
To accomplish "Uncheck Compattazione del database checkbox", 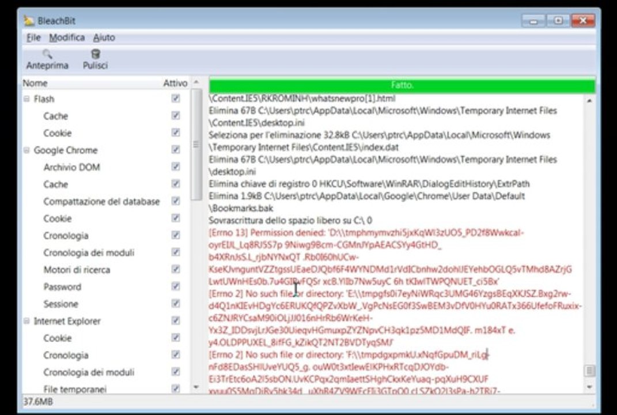I will [176, 201].
